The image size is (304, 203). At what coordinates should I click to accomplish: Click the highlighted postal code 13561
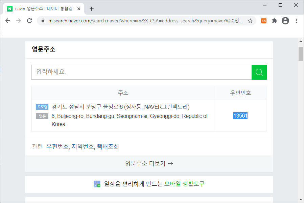tap(240, 116)
